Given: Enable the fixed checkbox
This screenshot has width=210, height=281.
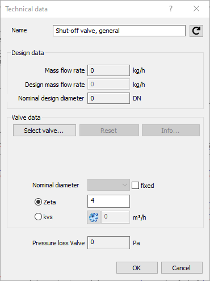Looking at the screenshot, I should [x=135, y=186].
